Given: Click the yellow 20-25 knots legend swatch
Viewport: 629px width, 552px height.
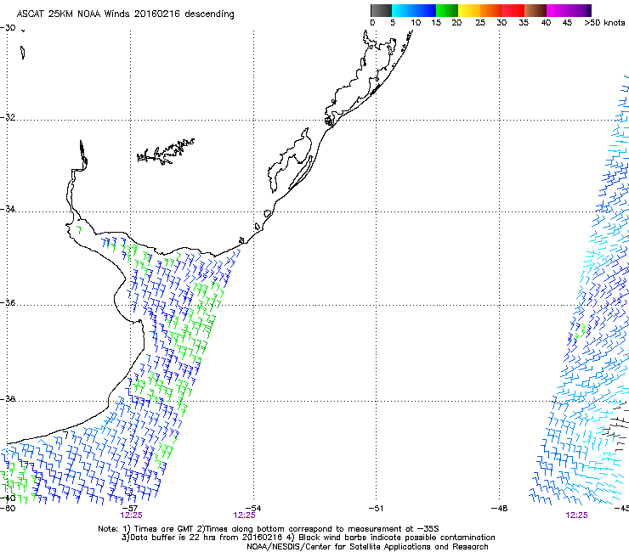Looking at the screenshot, I should click(x=469, y=10).
